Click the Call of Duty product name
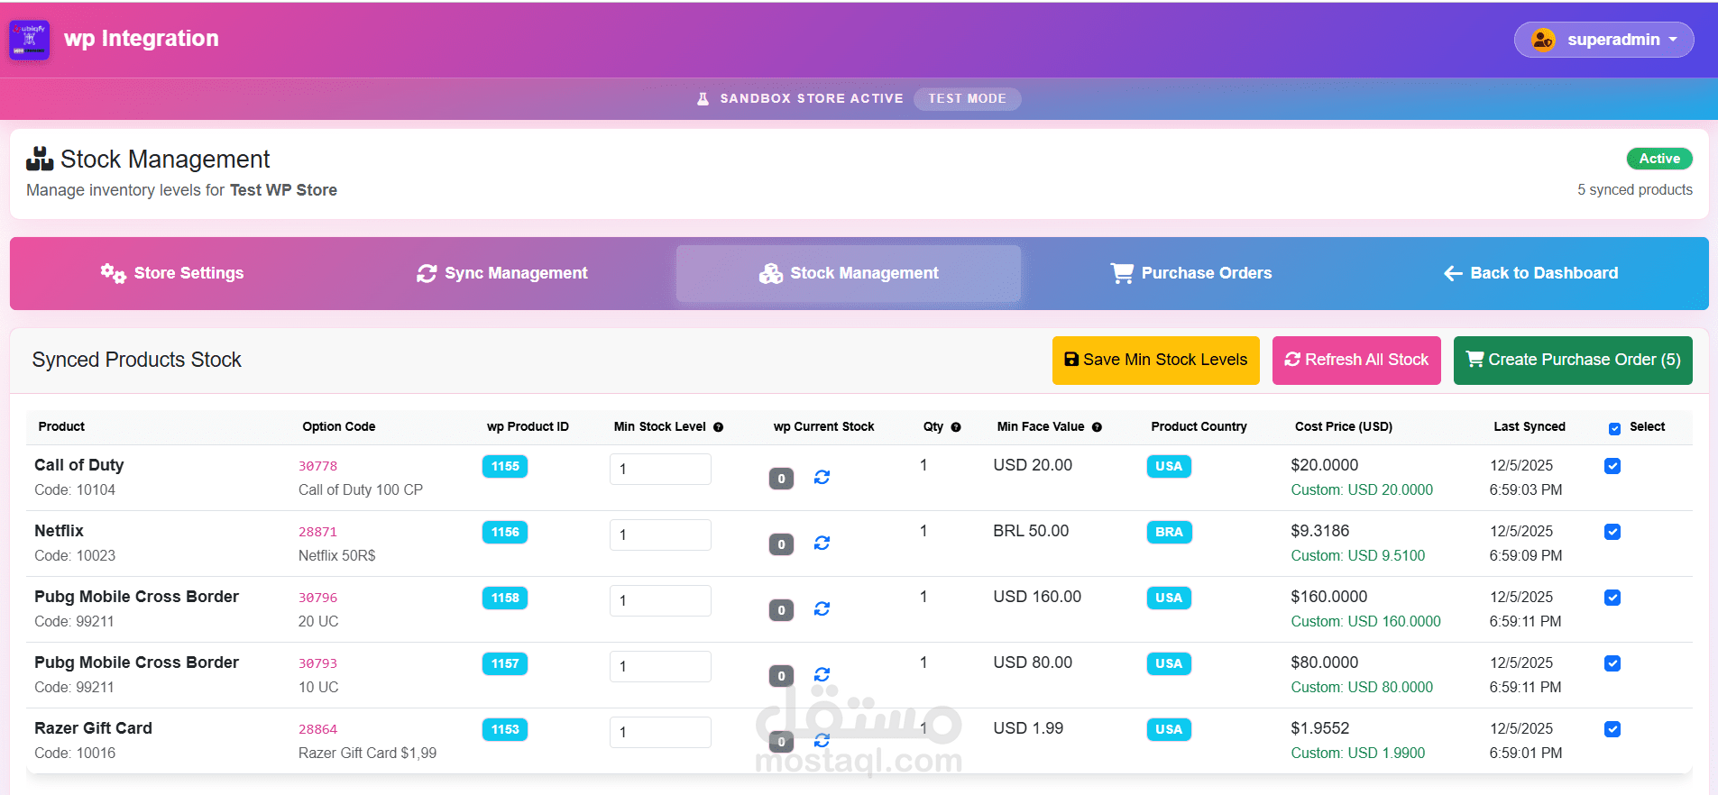Screen dimensions: 1718x795 coord(79,465)
